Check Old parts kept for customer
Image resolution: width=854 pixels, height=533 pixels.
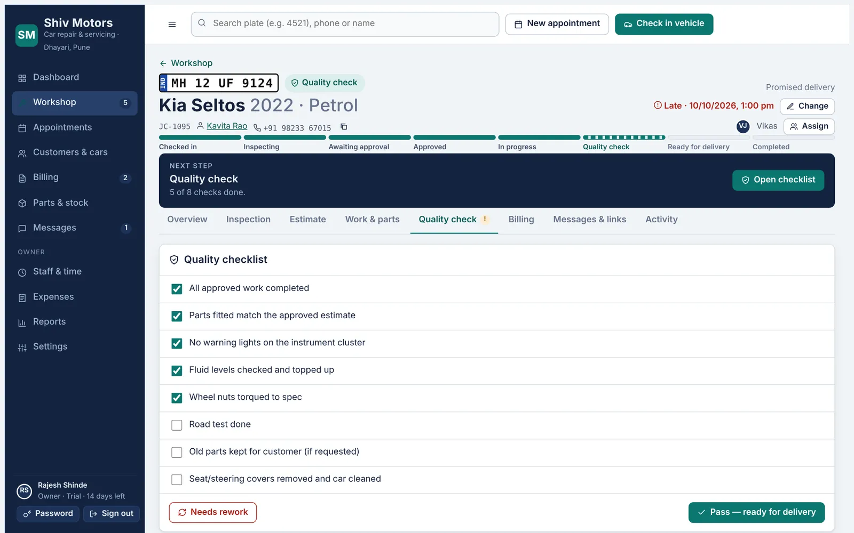click(x=177, y=452)
